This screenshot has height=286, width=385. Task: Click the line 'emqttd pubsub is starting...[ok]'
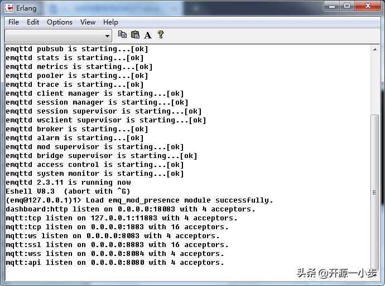coord(77,49)
